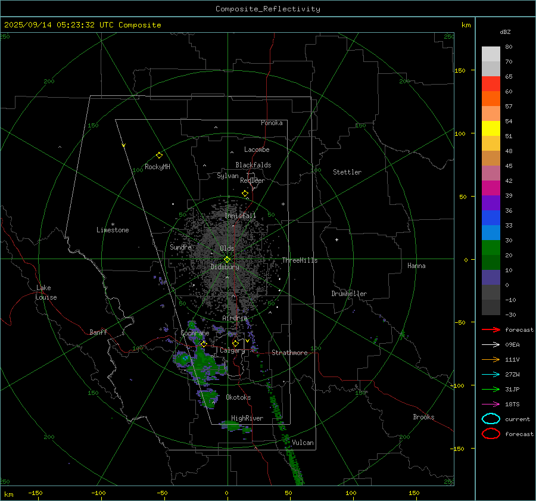
Task: Click the magenta 18TS arrow legend icon
Action: click(x=491, y=404)
